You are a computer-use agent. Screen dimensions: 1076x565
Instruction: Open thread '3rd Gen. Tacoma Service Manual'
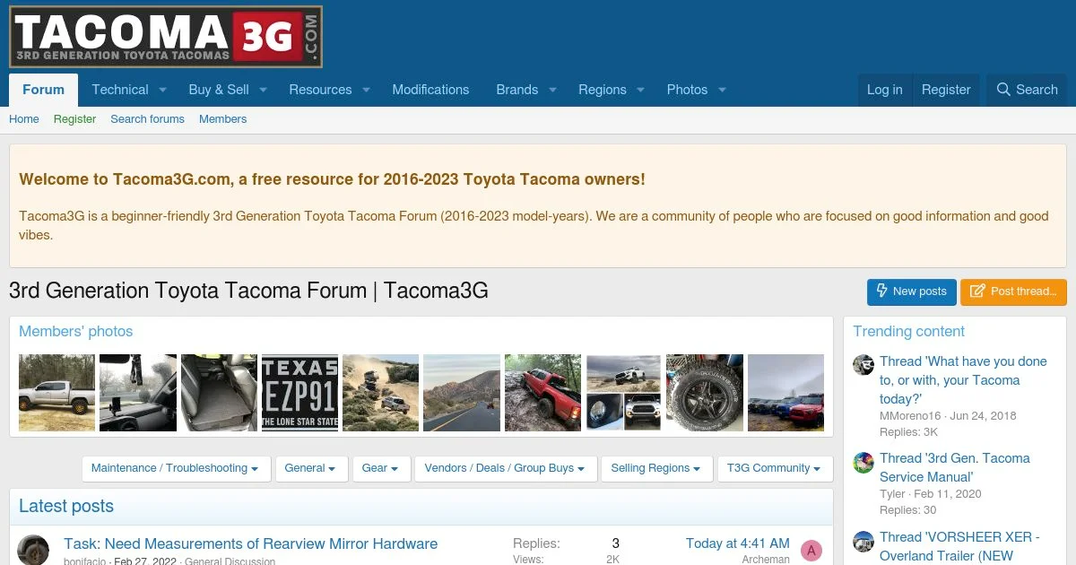click(954, 468)
